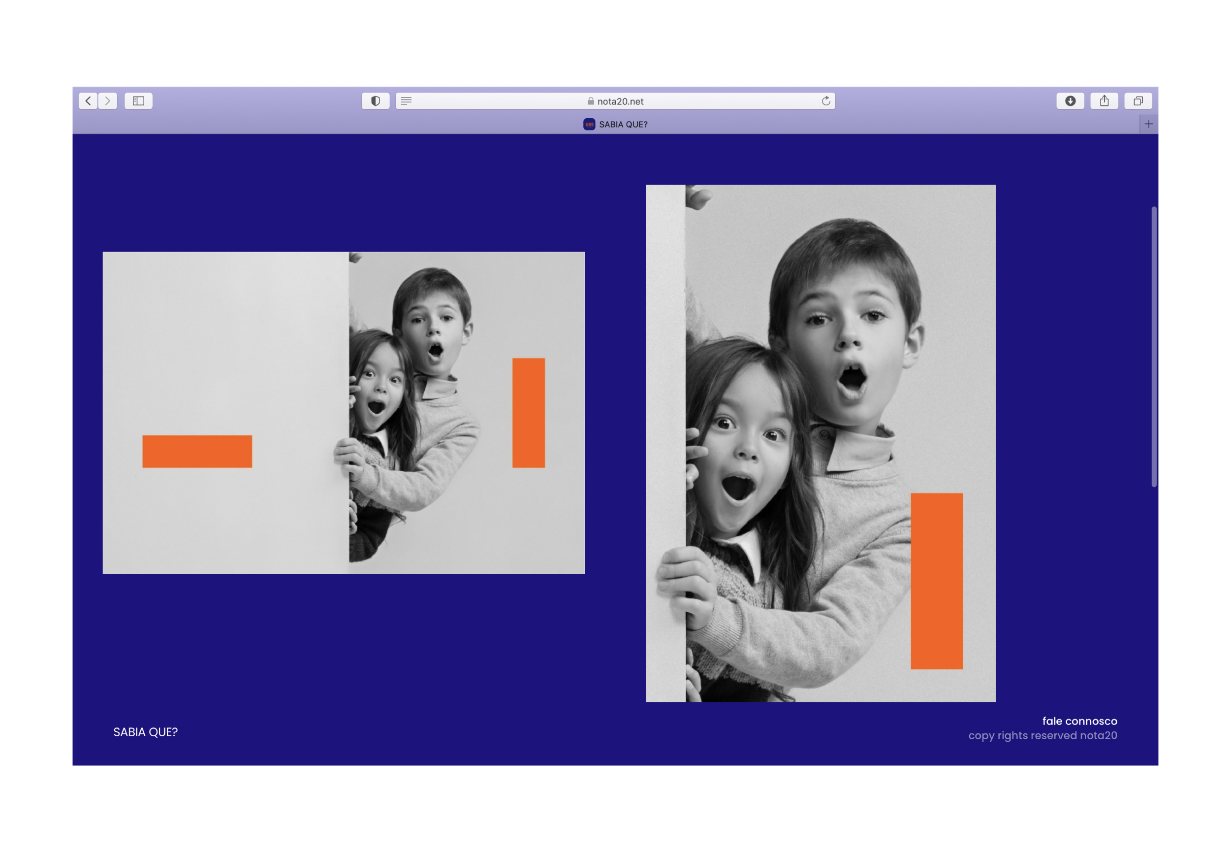Click the Share icon in toolbar
Image resolution: width=1231 pixels, height=852 pixels.
pyautogui.click(x=1104, y=101)
